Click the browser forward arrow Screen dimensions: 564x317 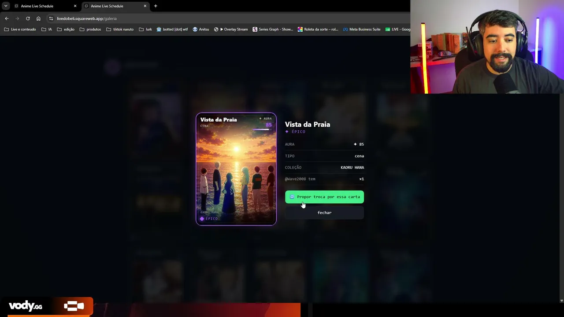tap(17, 18)
